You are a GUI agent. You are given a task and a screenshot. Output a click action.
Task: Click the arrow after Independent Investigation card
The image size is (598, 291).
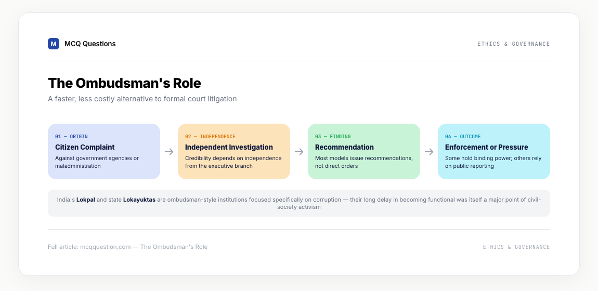(299, 152)
